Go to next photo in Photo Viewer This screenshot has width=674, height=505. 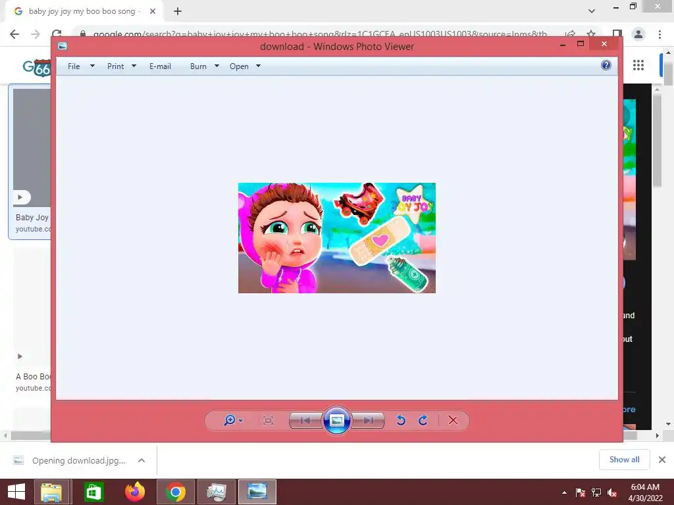[x=369, y=420]
